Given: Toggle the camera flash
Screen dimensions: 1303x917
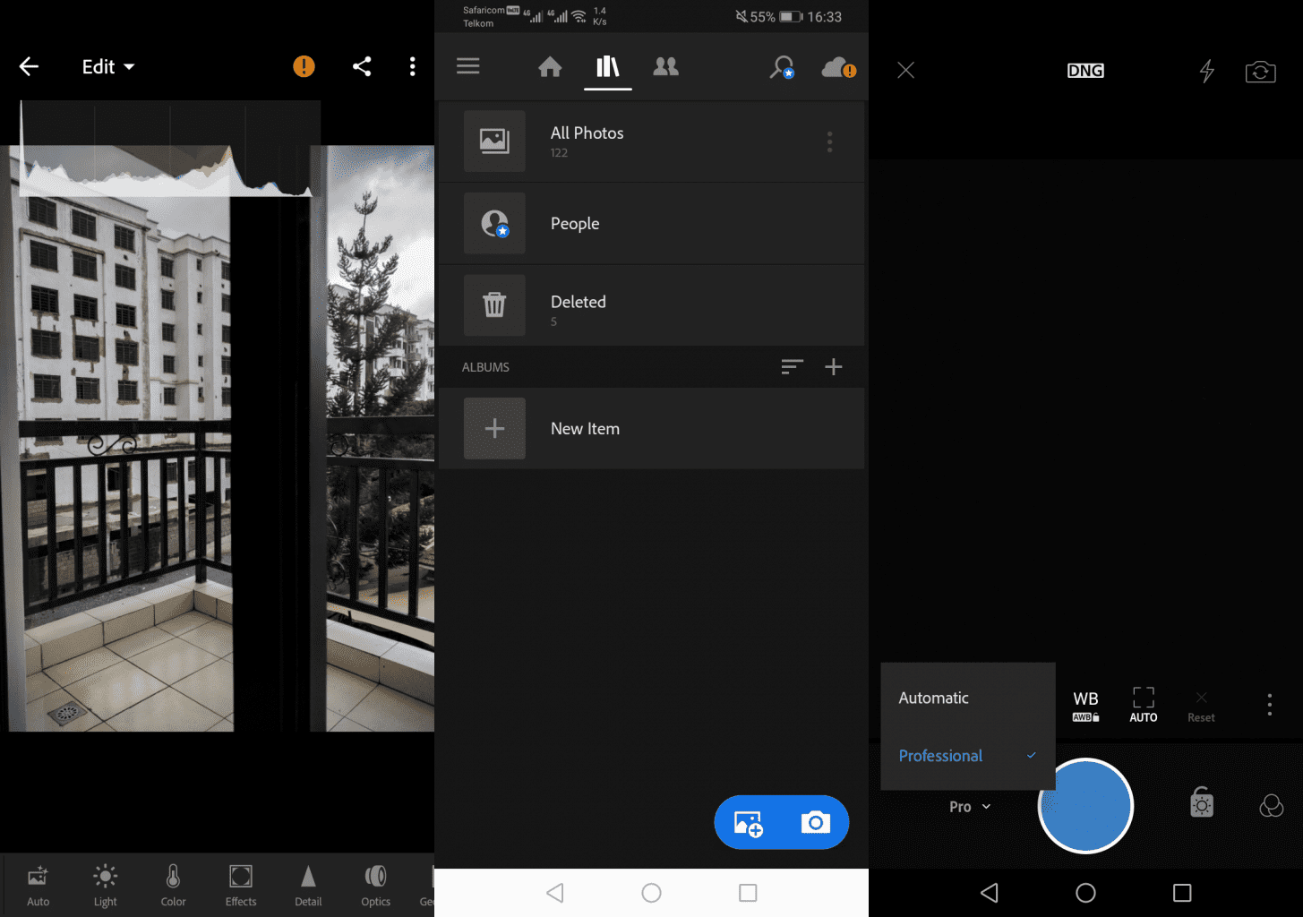Looking at the screenshot, I should pyautogui.click(x=1207, y=71).
